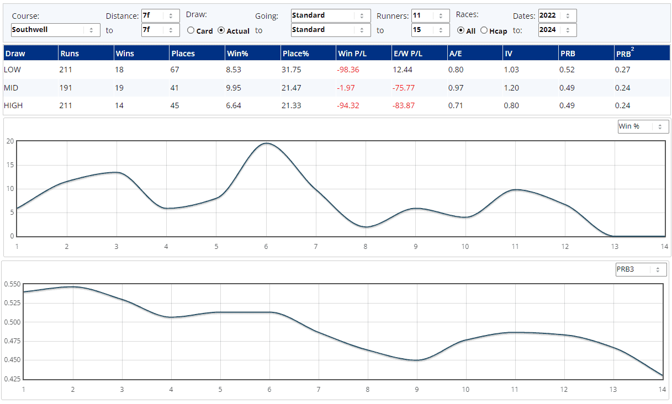The image size is (672, 404).
Task: Choose the Hcap races radio button
Action: point(484,31)
